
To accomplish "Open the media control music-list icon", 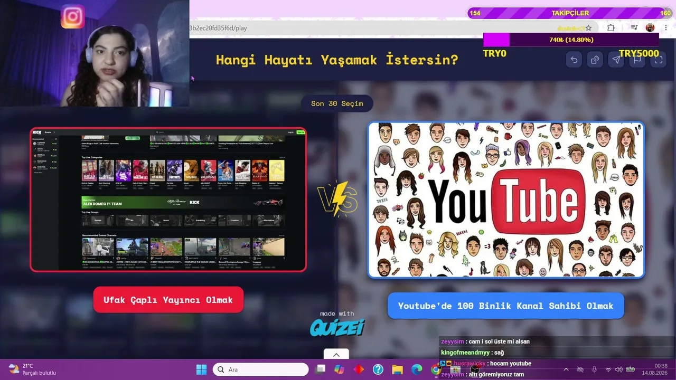I will (x=635, y=28).
